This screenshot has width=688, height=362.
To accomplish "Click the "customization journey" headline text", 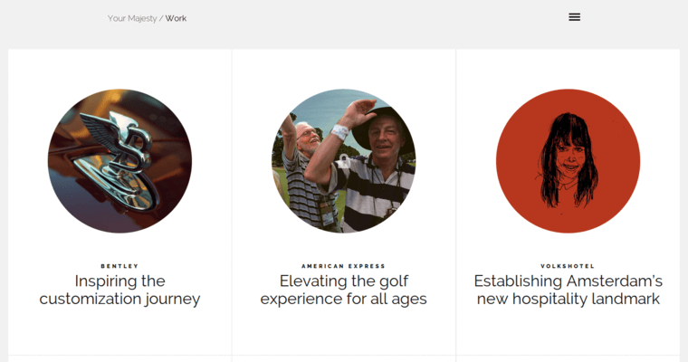I will [x=119, y=299].
